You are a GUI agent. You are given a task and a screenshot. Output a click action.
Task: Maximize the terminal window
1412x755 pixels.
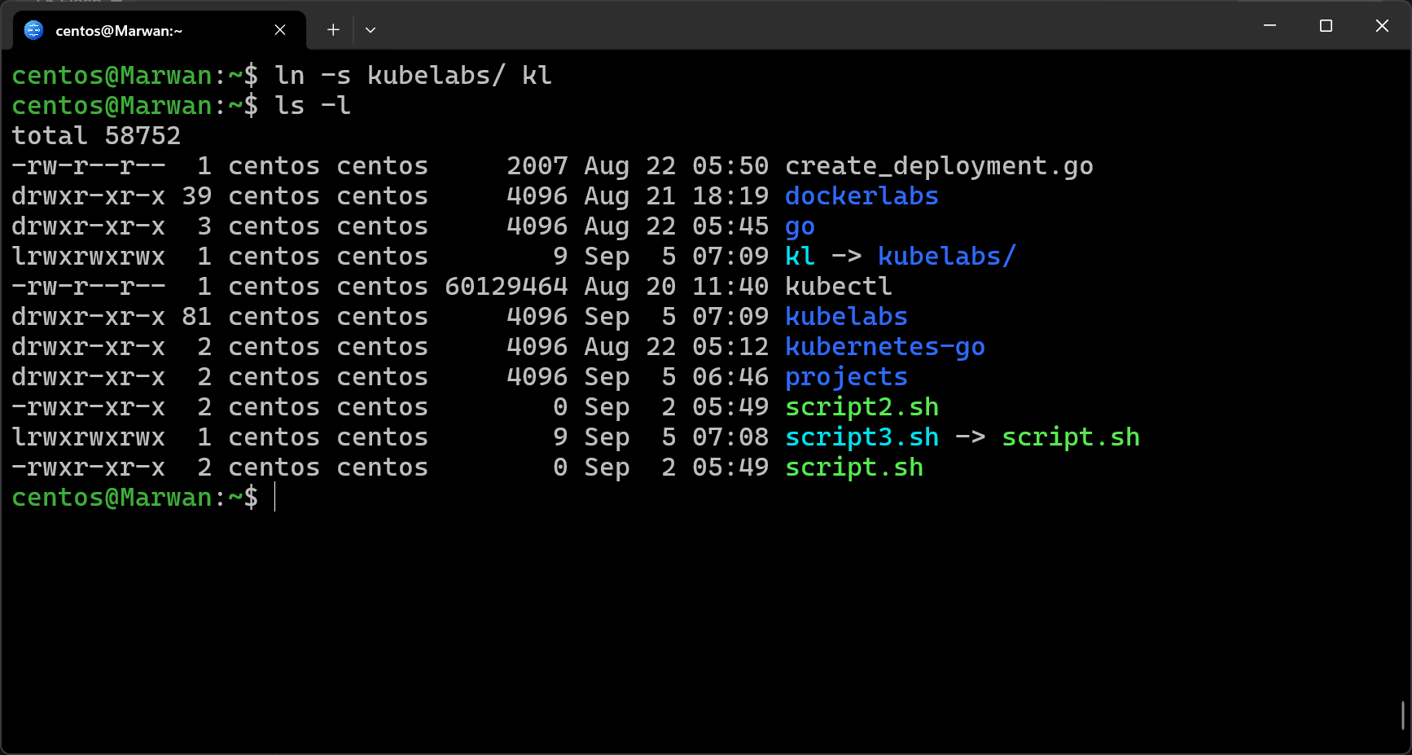[1326, 26]
